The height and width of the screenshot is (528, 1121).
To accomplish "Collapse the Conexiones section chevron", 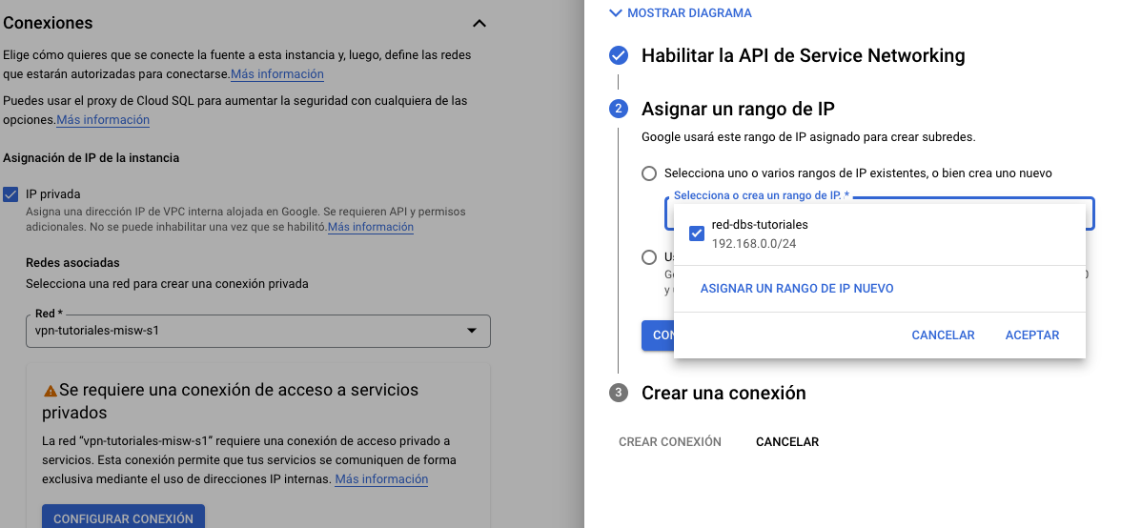I will pyautogui.click(x=479, y=23).
